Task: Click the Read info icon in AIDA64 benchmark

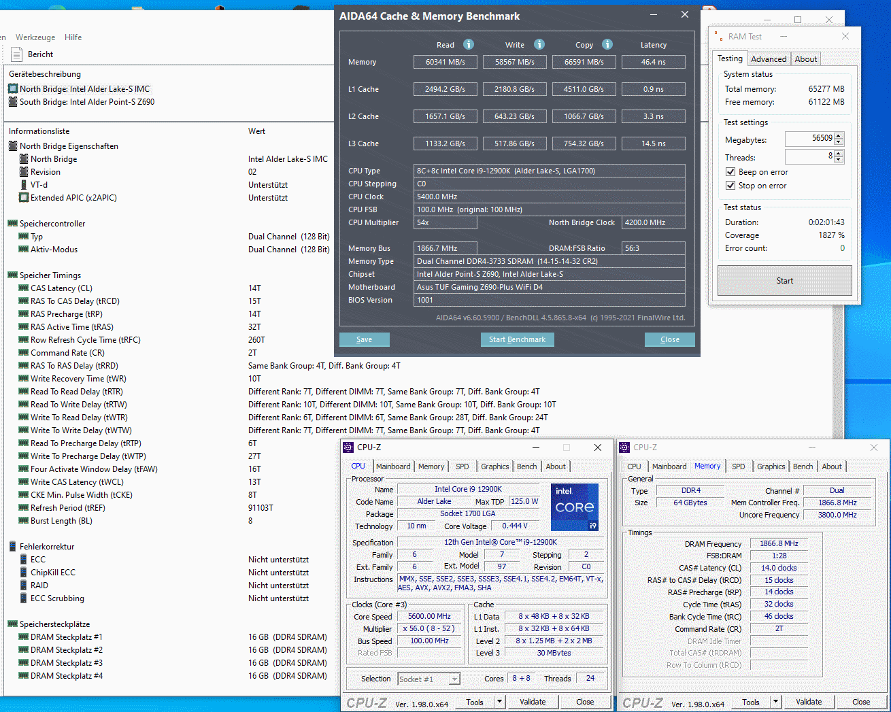Action: pyautogui.click(x=469, y=44)
